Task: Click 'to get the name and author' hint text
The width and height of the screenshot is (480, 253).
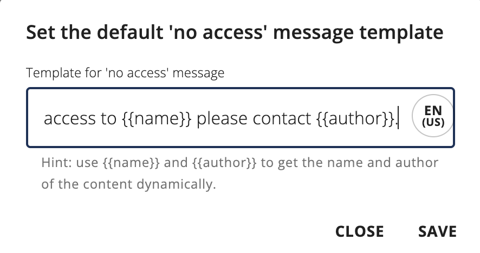Action: (349, 163)
